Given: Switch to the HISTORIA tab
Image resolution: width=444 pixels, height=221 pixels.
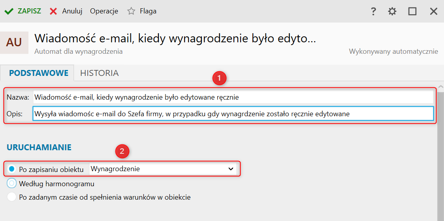Looking at the screenshot, I should click(99, 73).
